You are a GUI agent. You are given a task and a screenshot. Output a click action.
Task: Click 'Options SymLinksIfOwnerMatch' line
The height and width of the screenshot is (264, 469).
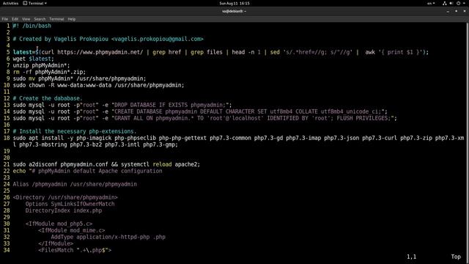click(x=70, y=204)
